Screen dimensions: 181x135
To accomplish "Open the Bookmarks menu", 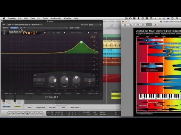I will (56, 18).
